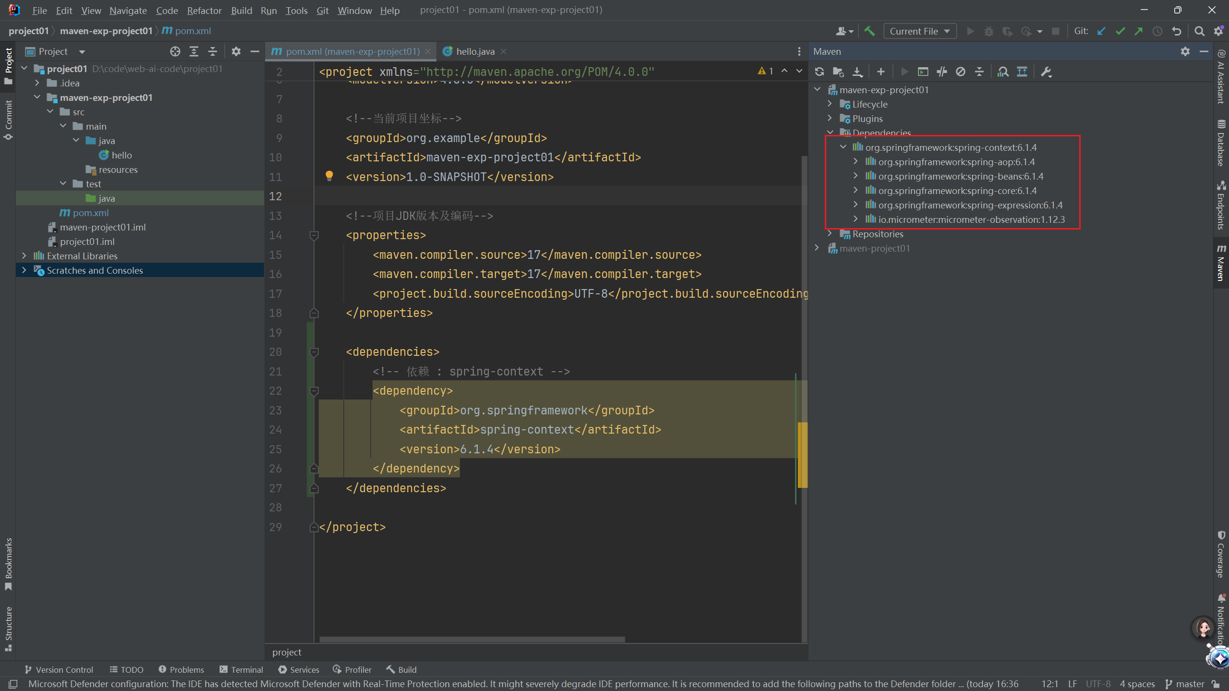The image size is (1229, 691).
Task: Click Execute Maven Goal icon
Action: 923,72
